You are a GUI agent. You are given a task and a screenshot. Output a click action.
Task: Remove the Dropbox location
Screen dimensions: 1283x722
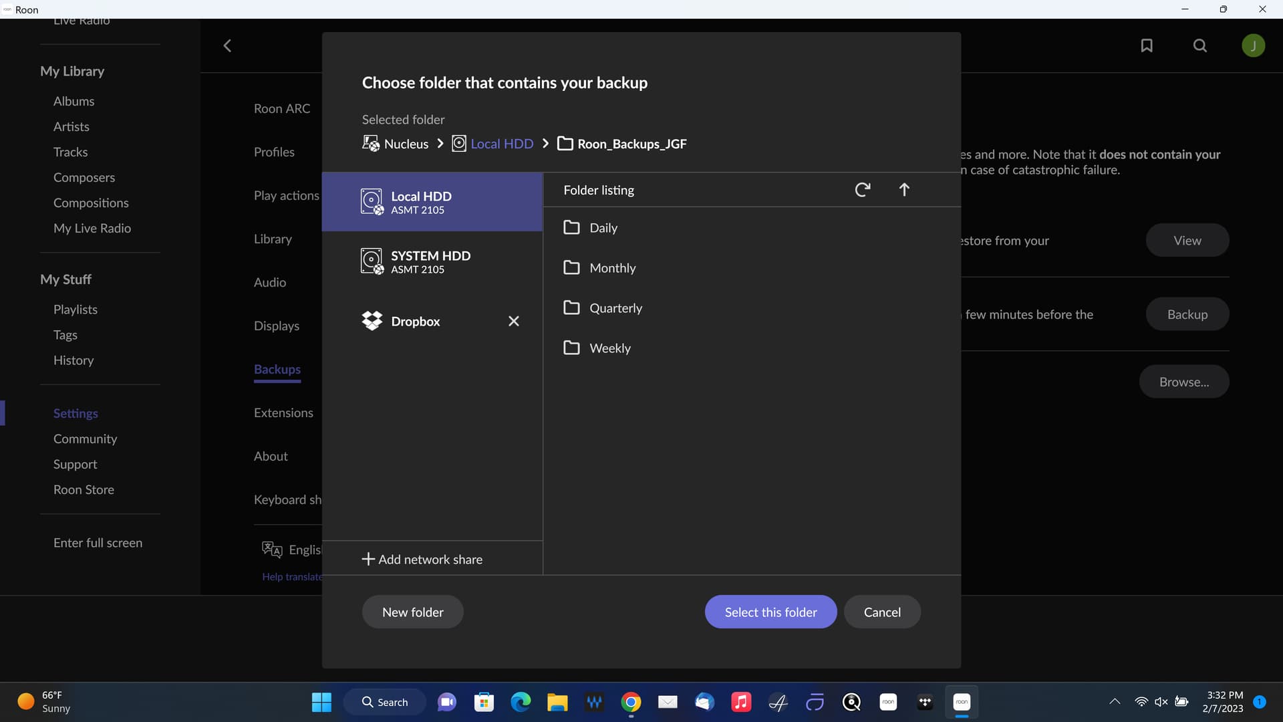(x=513, y=322)
